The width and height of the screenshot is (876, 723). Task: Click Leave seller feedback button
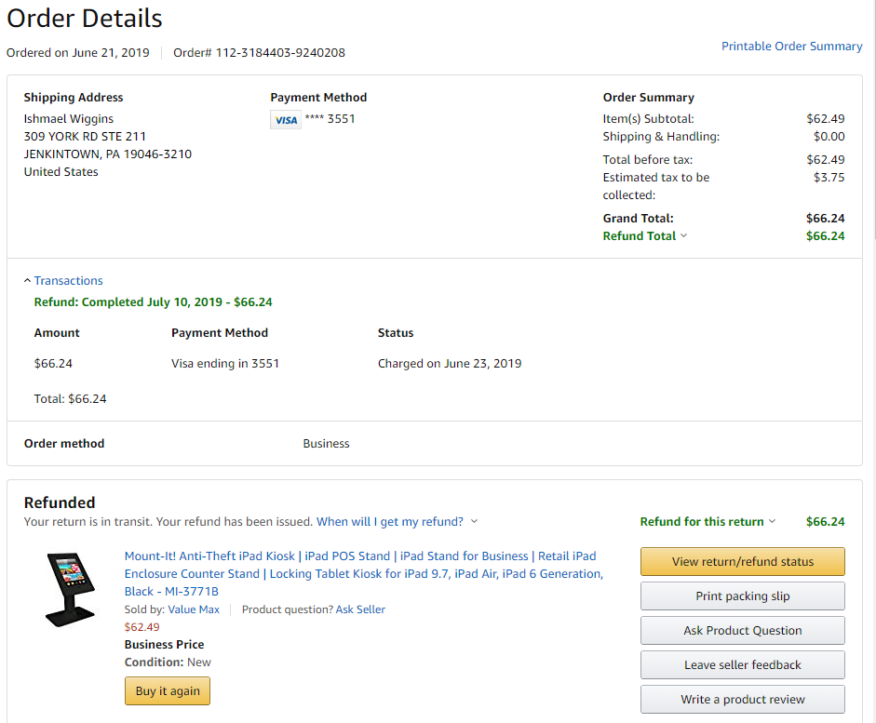pyautogui.click(x=742, y=665)
